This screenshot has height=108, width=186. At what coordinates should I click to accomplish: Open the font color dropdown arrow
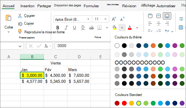click(x=137, y=28)
